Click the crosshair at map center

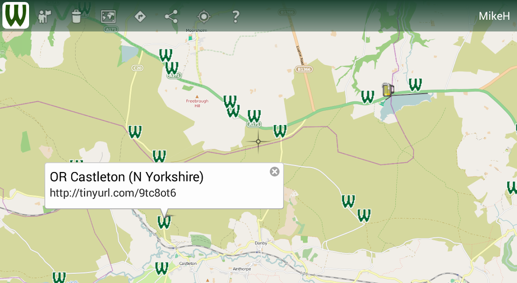(258, 141)
